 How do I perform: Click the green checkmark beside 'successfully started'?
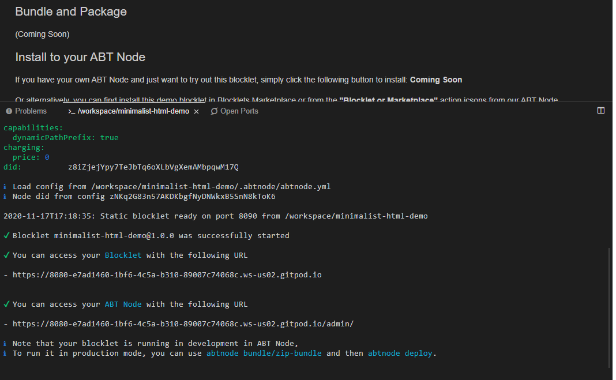pyautogui.click(x=6, y=236)
